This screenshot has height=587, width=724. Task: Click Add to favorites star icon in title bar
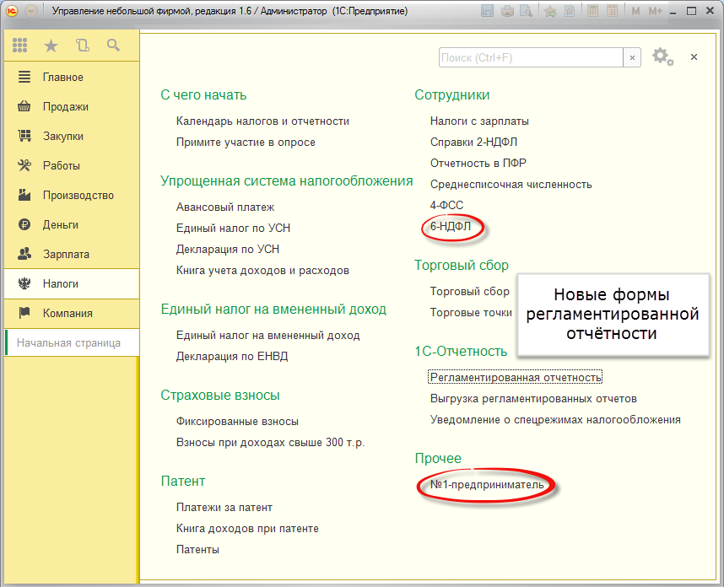click(x=550, y=11)
